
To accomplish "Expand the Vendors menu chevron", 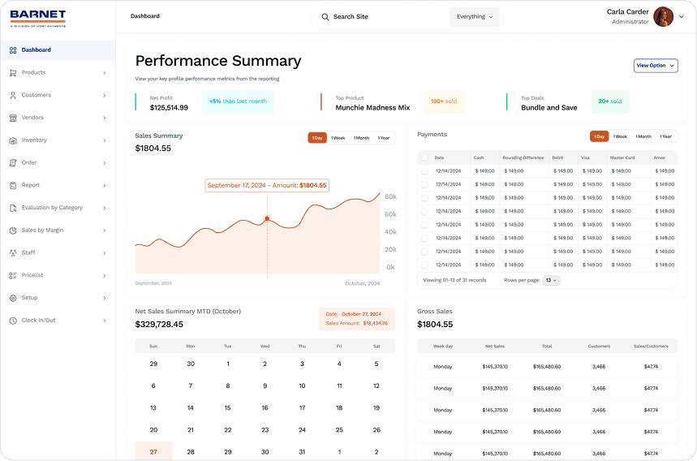I will pyautogui.click(x=105, y=118).
